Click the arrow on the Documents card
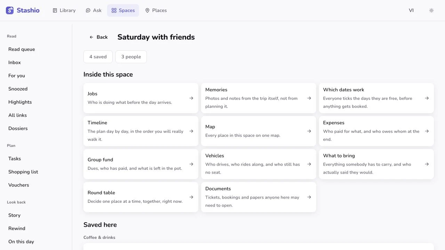Viewport: 445px width, 250px height. pyautogui.click(x=309, y=197)
